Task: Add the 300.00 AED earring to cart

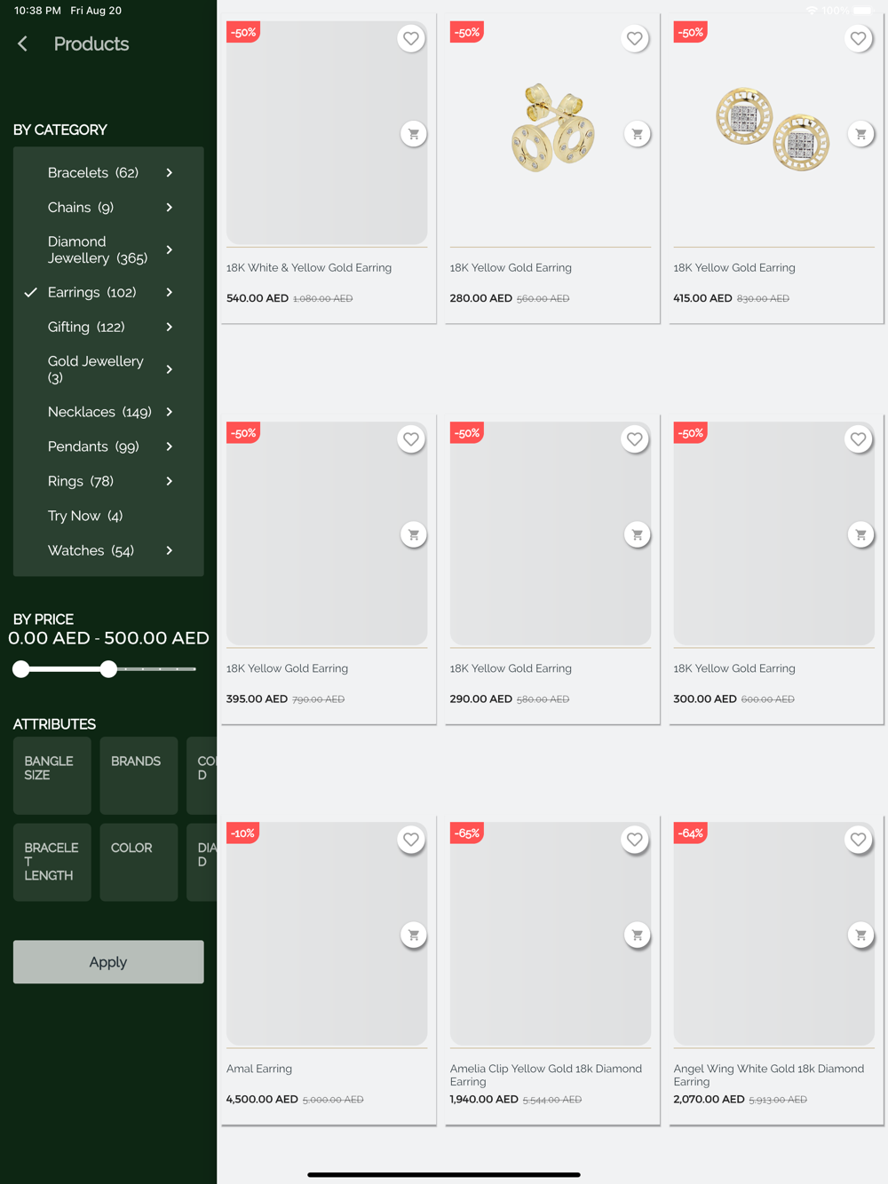Action: tap(861, 534)
